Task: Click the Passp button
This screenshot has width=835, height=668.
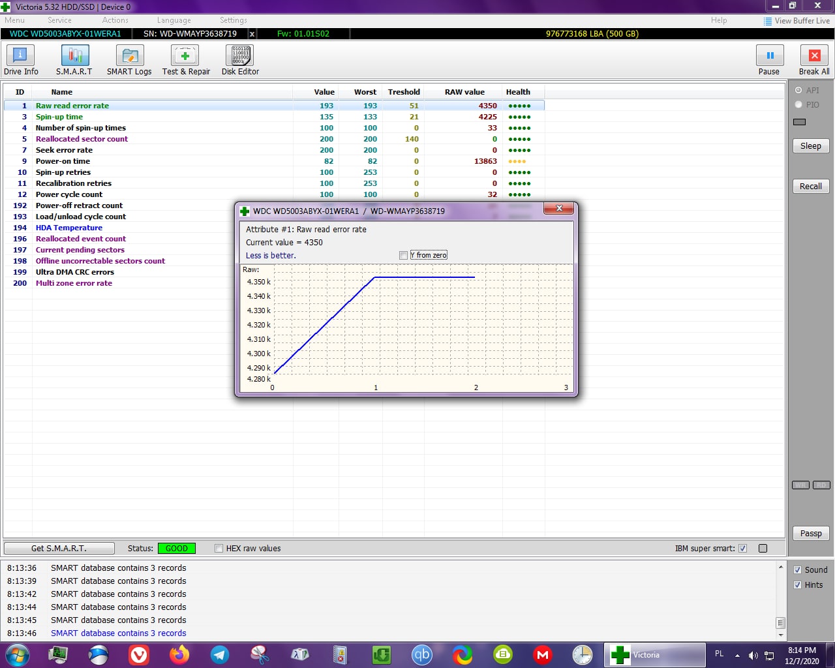Action: [811, 534]
